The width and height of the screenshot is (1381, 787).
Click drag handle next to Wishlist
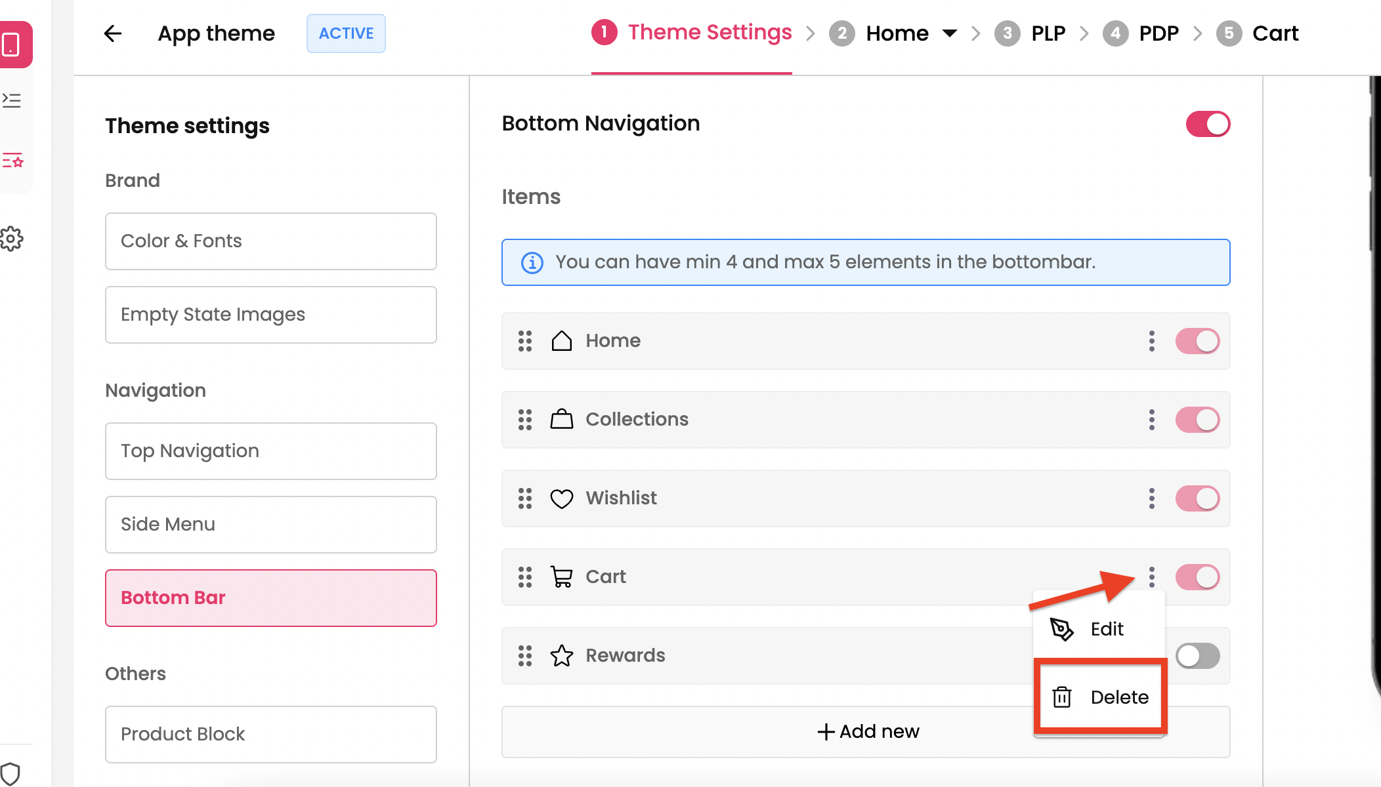[x=525, y=498]
